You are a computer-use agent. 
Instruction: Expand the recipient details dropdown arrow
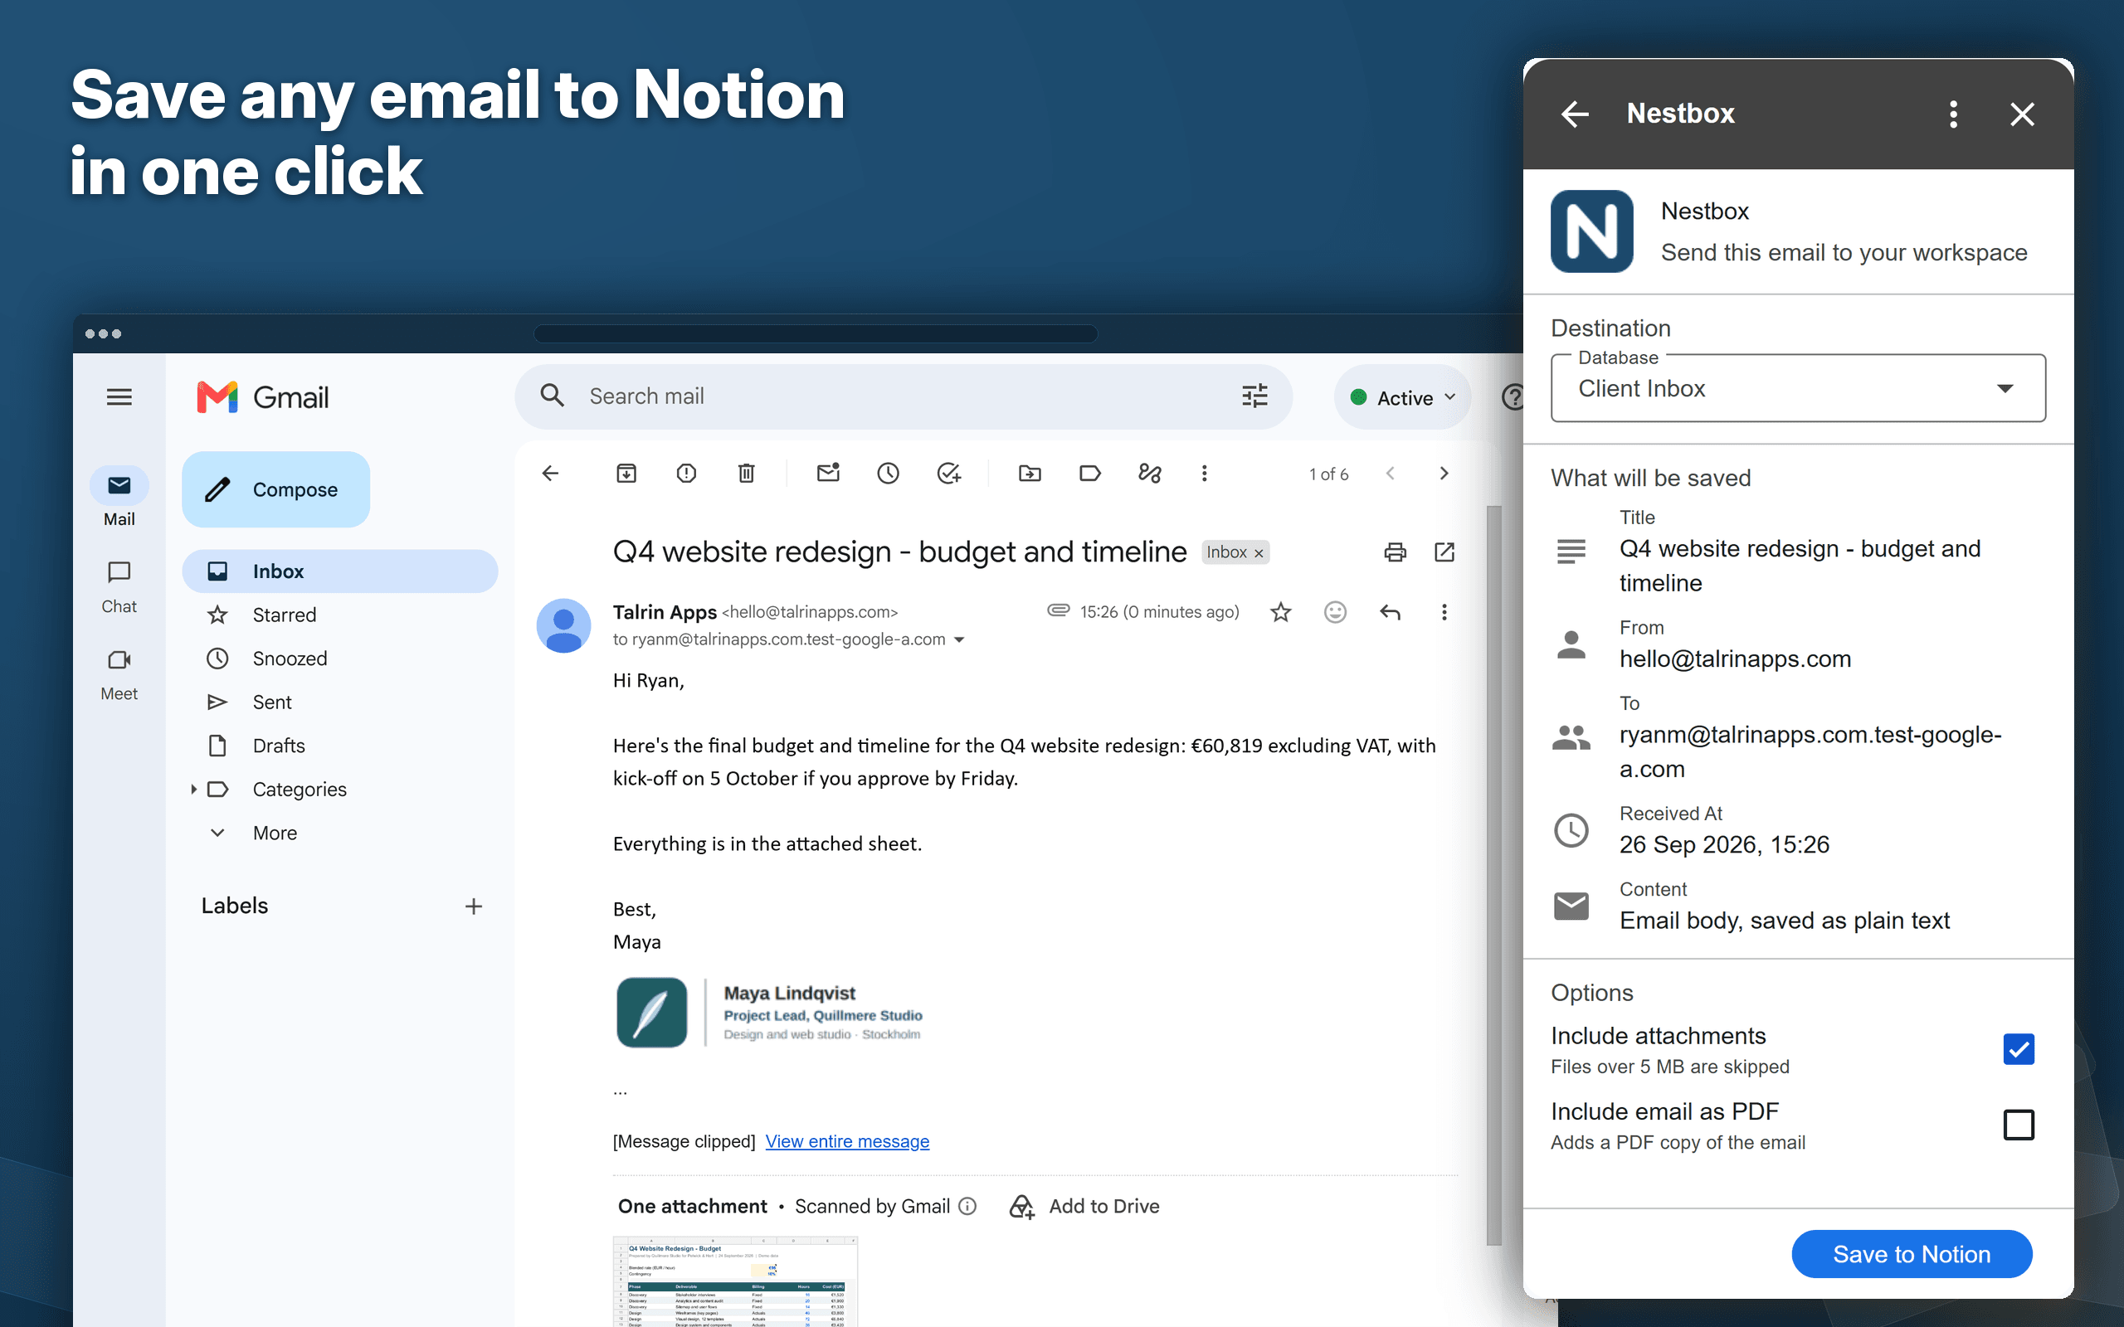tap(959, 639)
